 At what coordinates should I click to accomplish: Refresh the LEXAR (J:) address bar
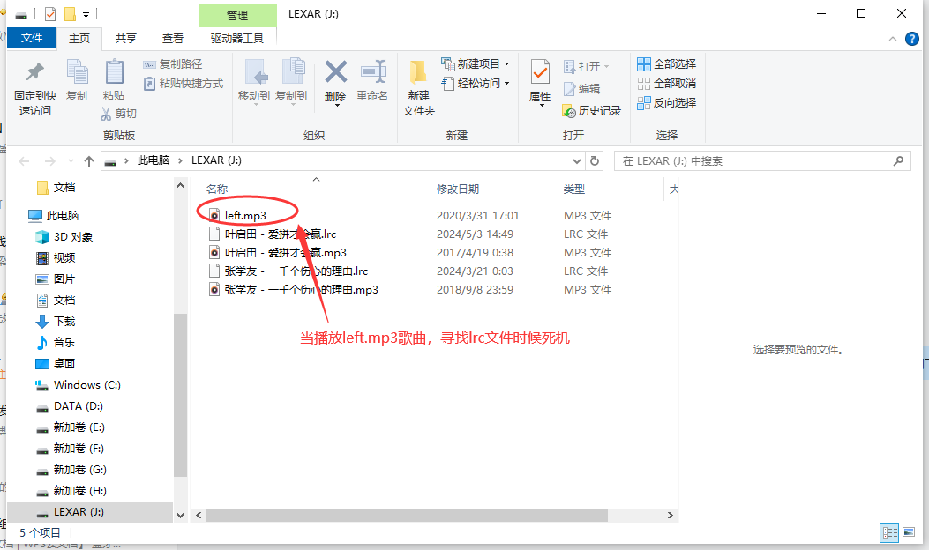tap(595, 161)
